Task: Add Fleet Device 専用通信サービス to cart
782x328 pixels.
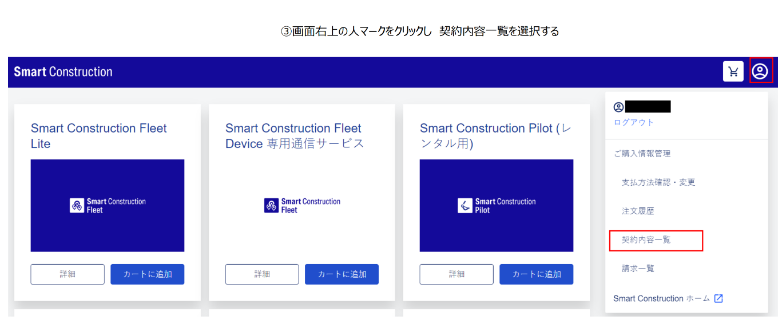Action: 342,274
